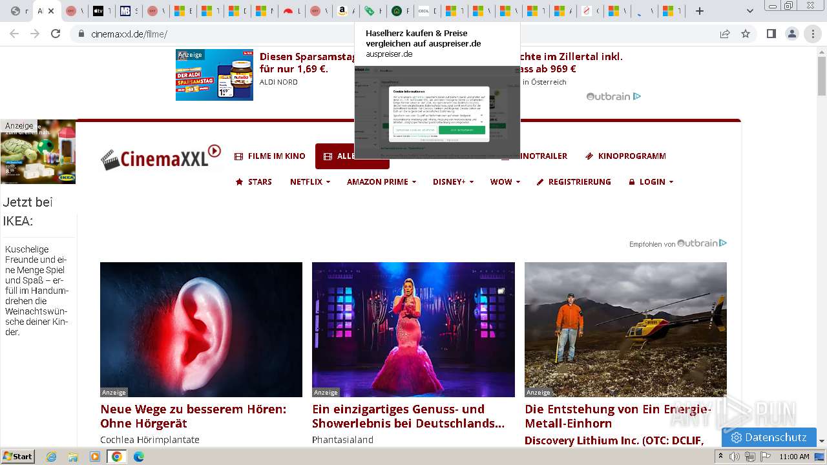Image resolution: width=827 pixels, height=465 pixels.
Task: Open the helicopter article image
Action: pos(625,329)
